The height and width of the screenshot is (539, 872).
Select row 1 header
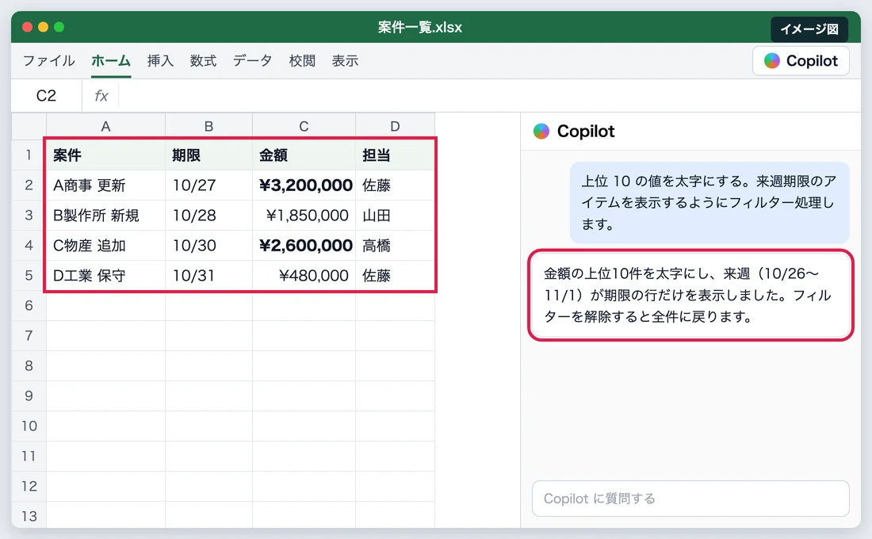tap(29, 155)
